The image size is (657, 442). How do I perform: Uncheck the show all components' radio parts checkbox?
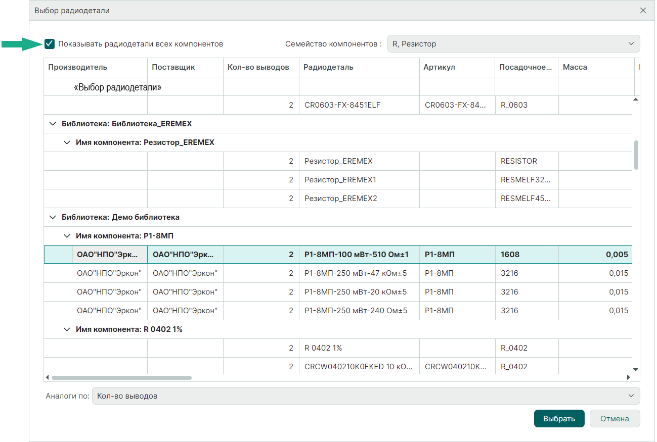click(50, 44)
